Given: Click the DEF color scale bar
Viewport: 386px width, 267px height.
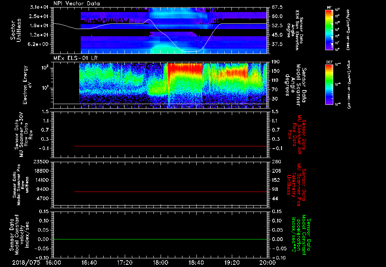Looking at the screenshot, I should 329,84.
